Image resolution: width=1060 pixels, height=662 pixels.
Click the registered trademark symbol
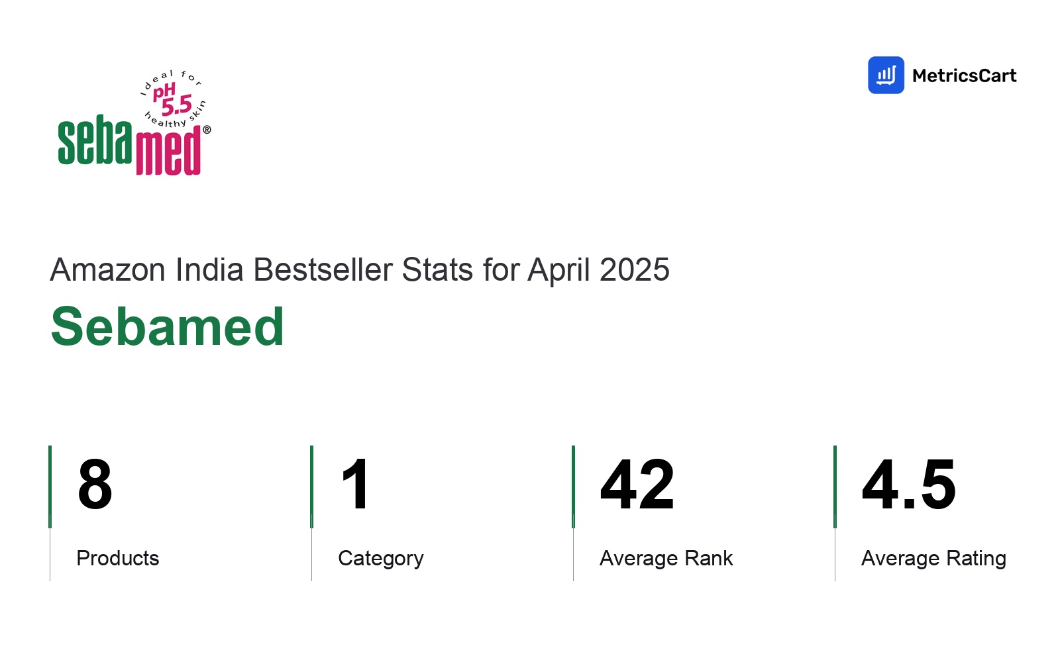(x=207, y=130)
